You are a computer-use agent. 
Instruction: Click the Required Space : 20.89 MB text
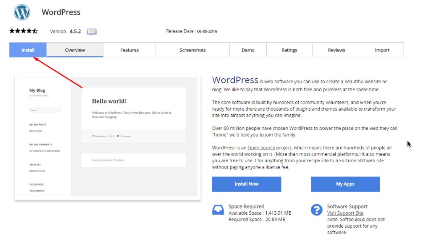pos(257,220)
